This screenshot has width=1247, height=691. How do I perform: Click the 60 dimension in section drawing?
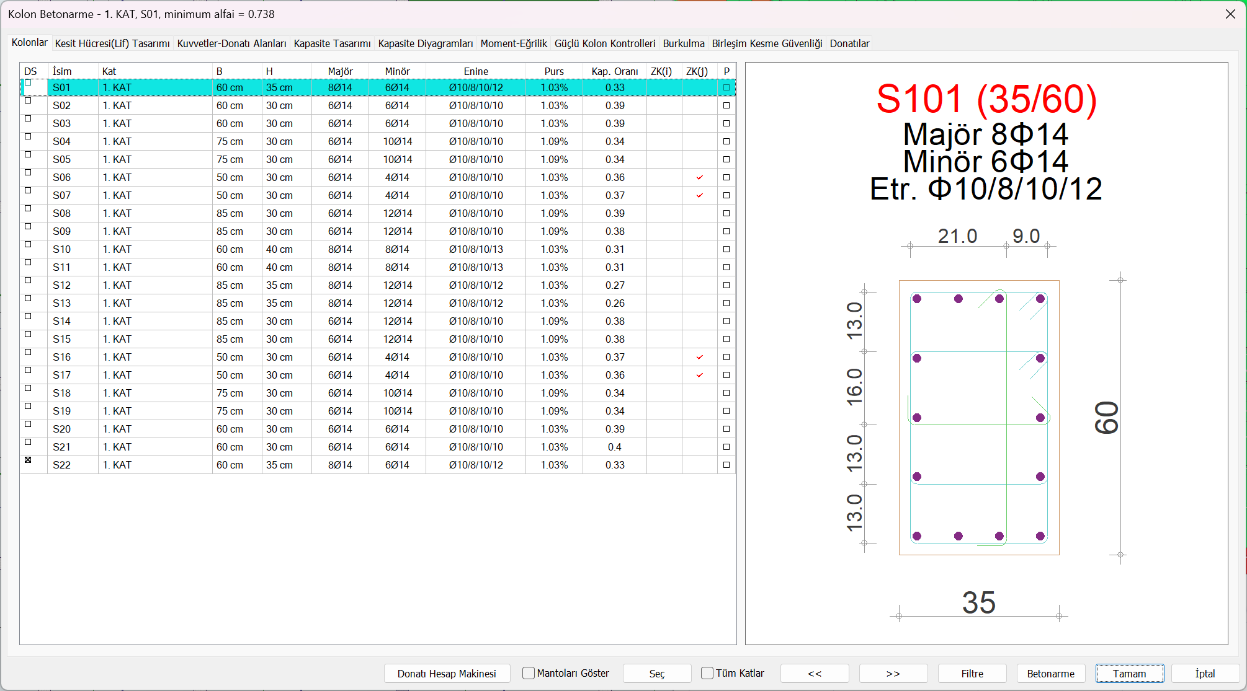1107,417
